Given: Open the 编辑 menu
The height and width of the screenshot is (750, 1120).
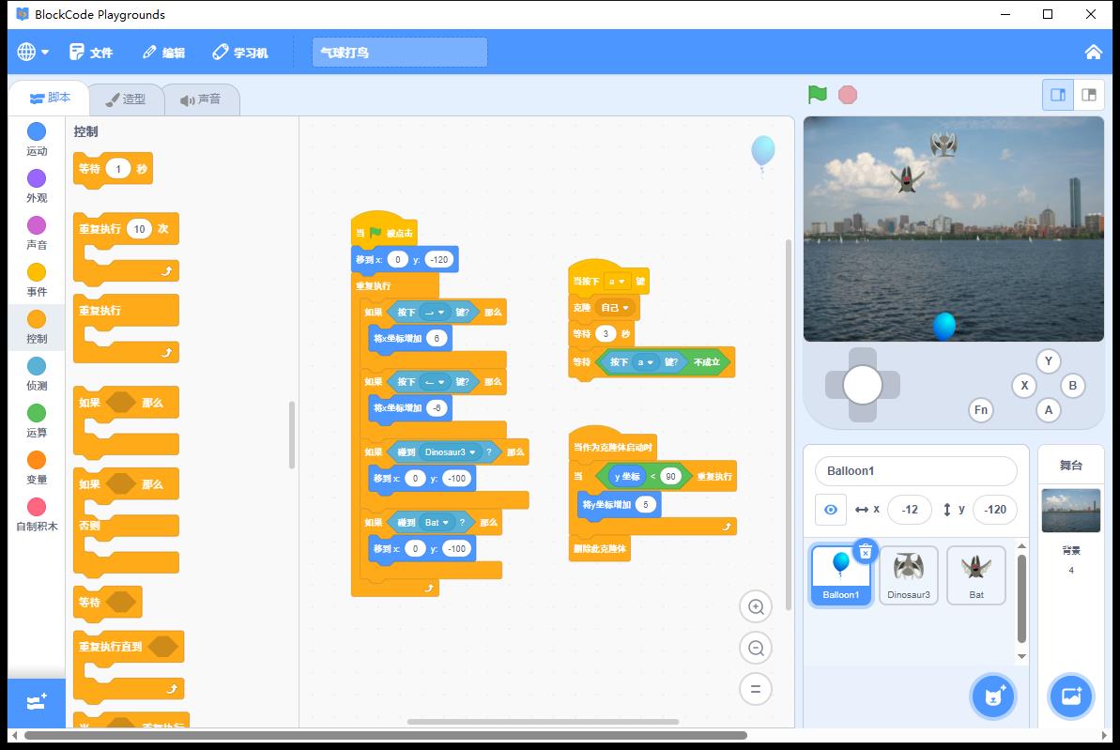Looking at the screenshot, I should [x=163, y=53].
